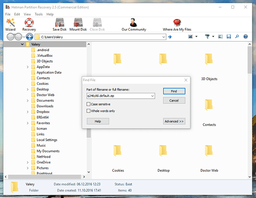The width and height of the screenshot is (256, 198).
Task: Click Save Disk toolbar icon
Action: pyautogui.click(x=60, y=23)
